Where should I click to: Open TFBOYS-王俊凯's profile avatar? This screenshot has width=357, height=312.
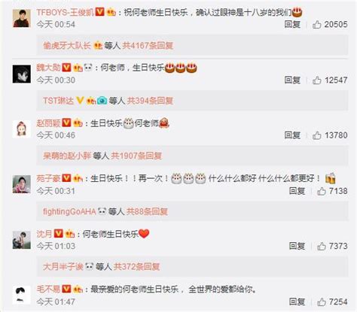pos(22,18)
